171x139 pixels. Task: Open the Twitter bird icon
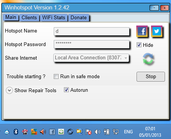[x=157, y=31]
